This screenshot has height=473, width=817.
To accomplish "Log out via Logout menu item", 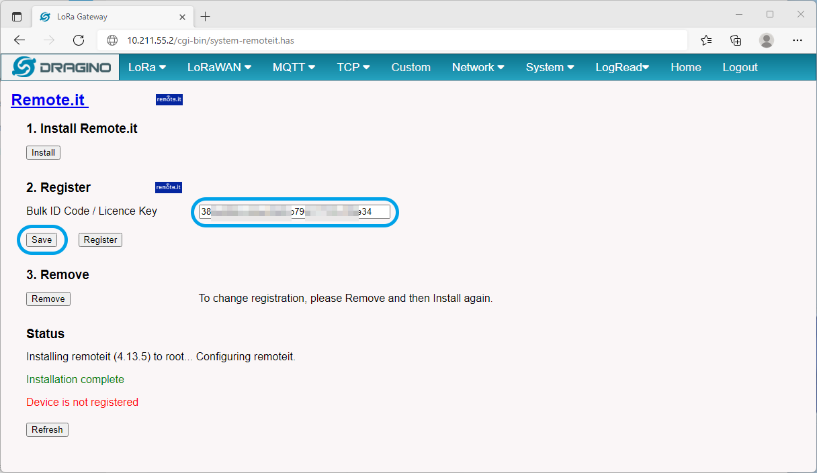I will [x=740, y=67].
